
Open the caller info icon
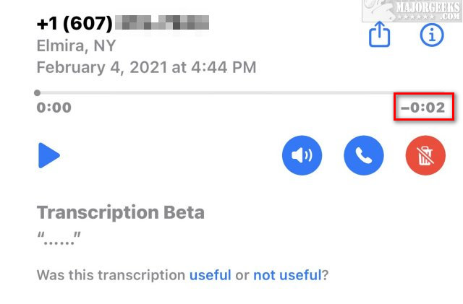[432, 35]
